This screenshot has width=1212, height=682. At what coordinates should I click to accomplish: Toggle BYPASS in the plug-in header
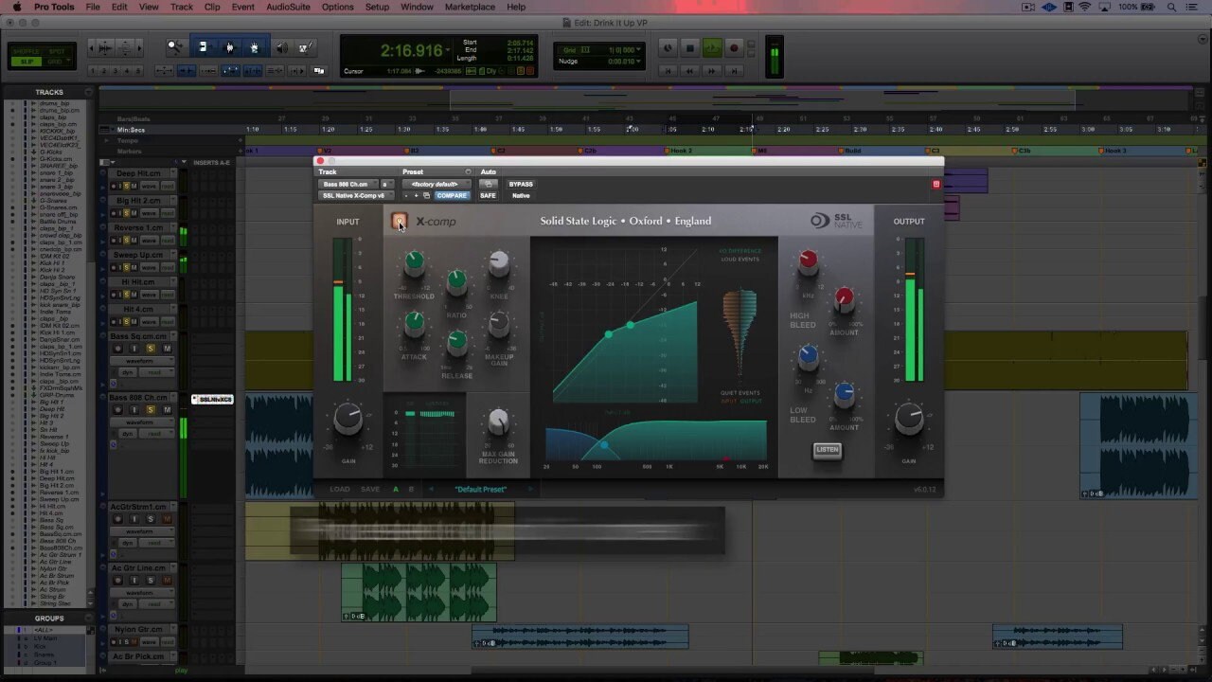click(521, 184)
